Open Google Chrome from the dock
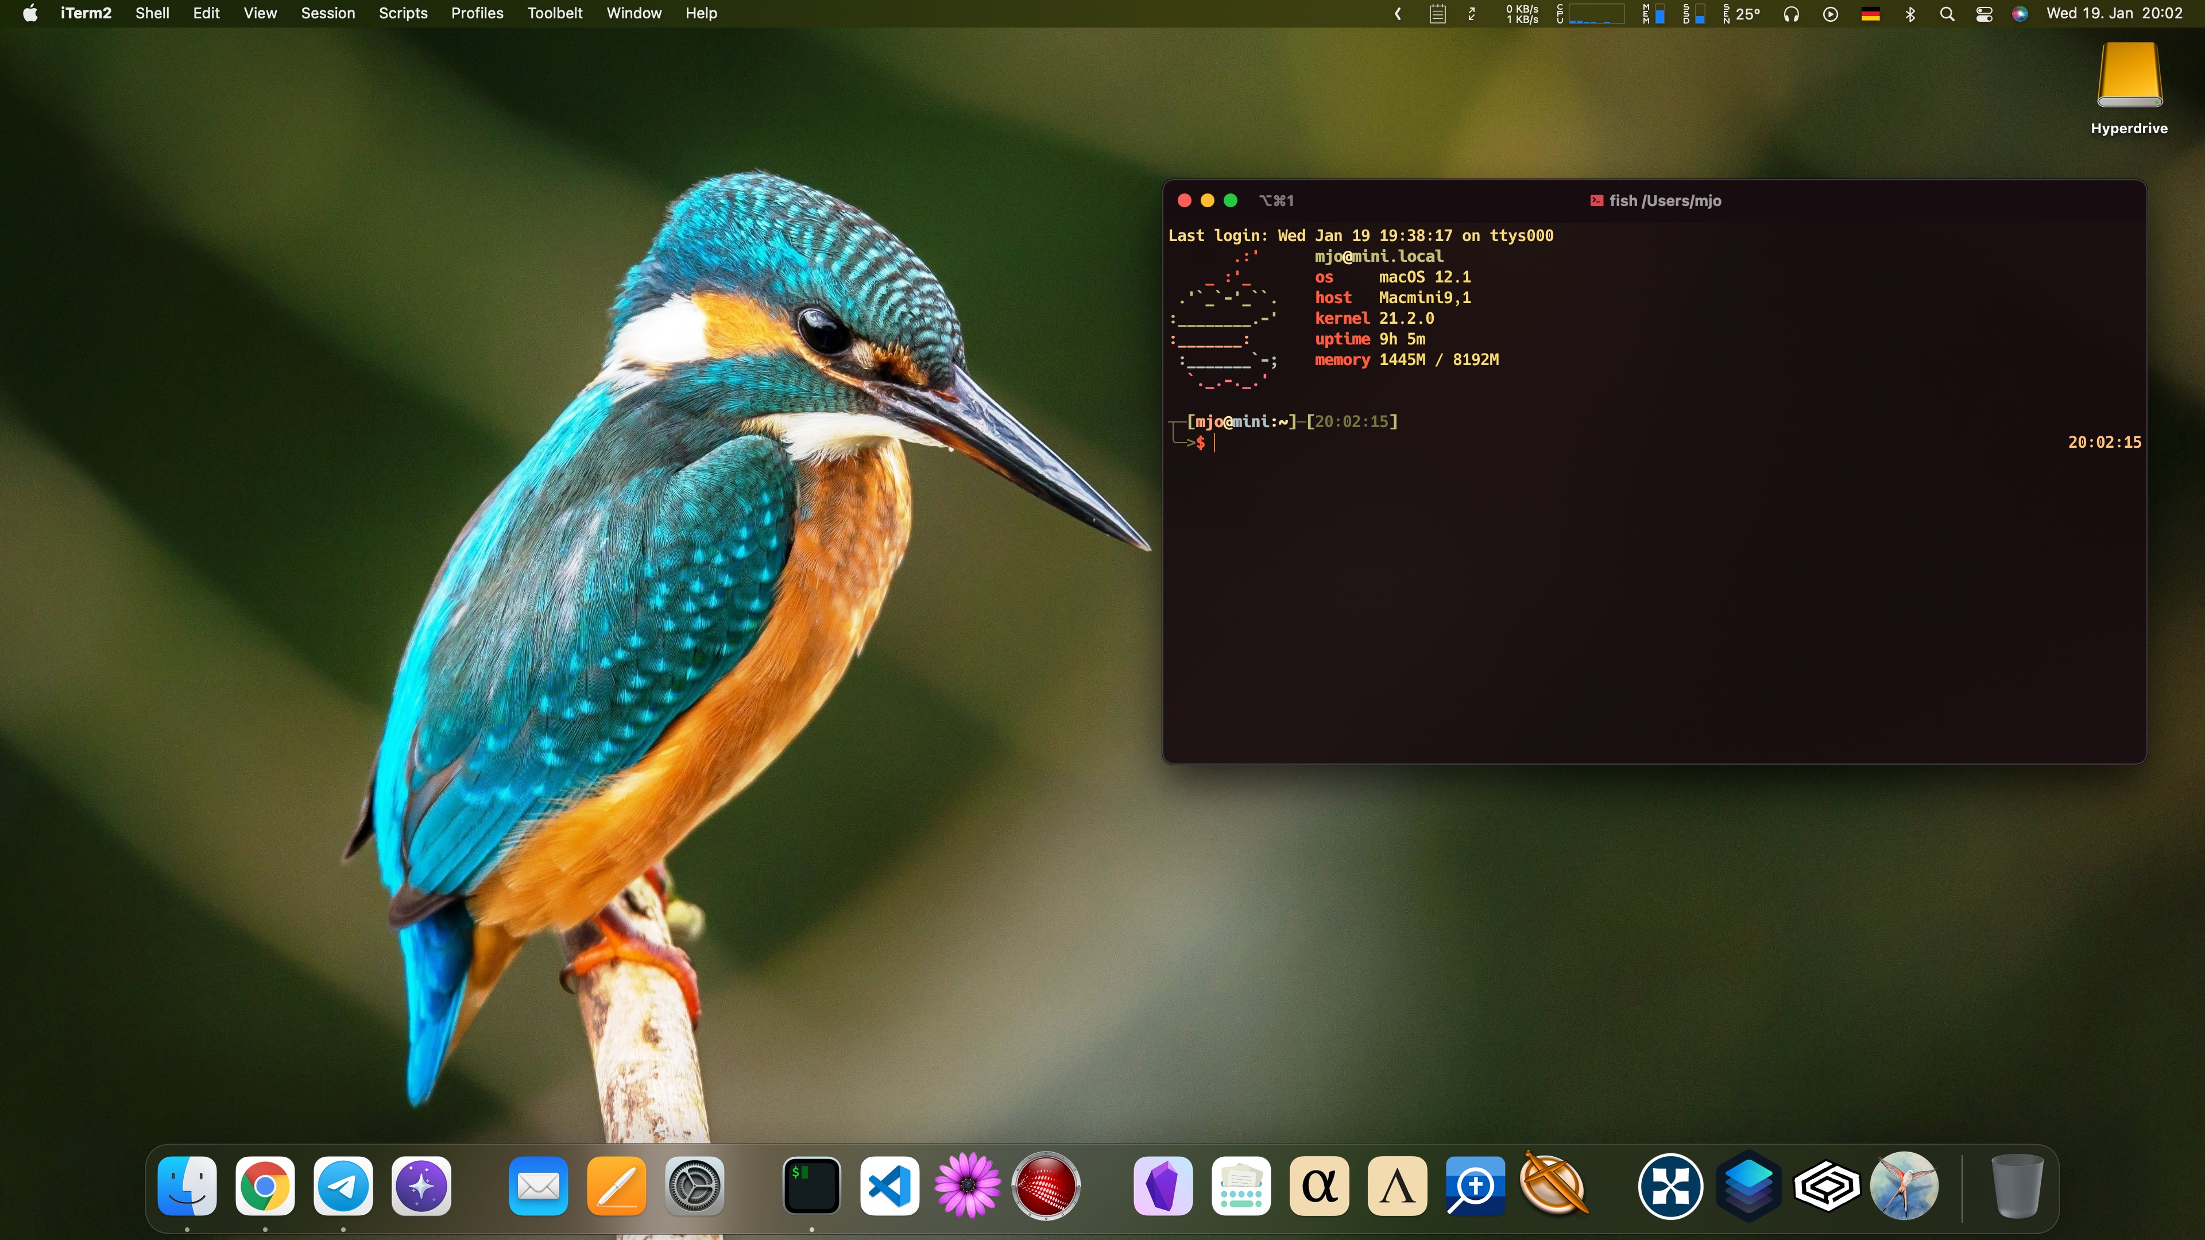 pos(265,1186)
